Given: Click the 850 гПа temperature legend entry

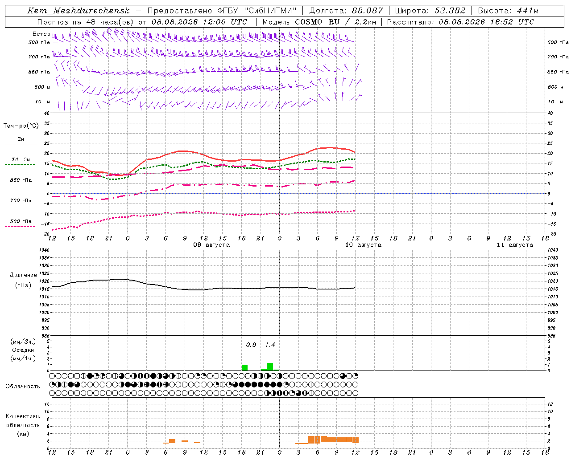Looking at the screenshot, I should (21, 182).
